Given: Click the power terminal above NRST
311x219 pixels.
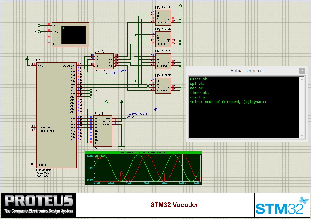Looking at the screenshot, I should pos(27,58).
